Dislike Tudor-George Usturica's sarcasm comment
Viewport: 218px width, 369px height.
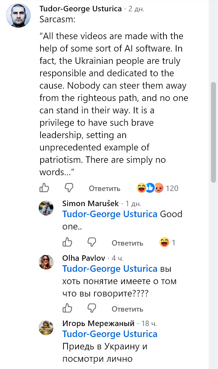point(69,188)
